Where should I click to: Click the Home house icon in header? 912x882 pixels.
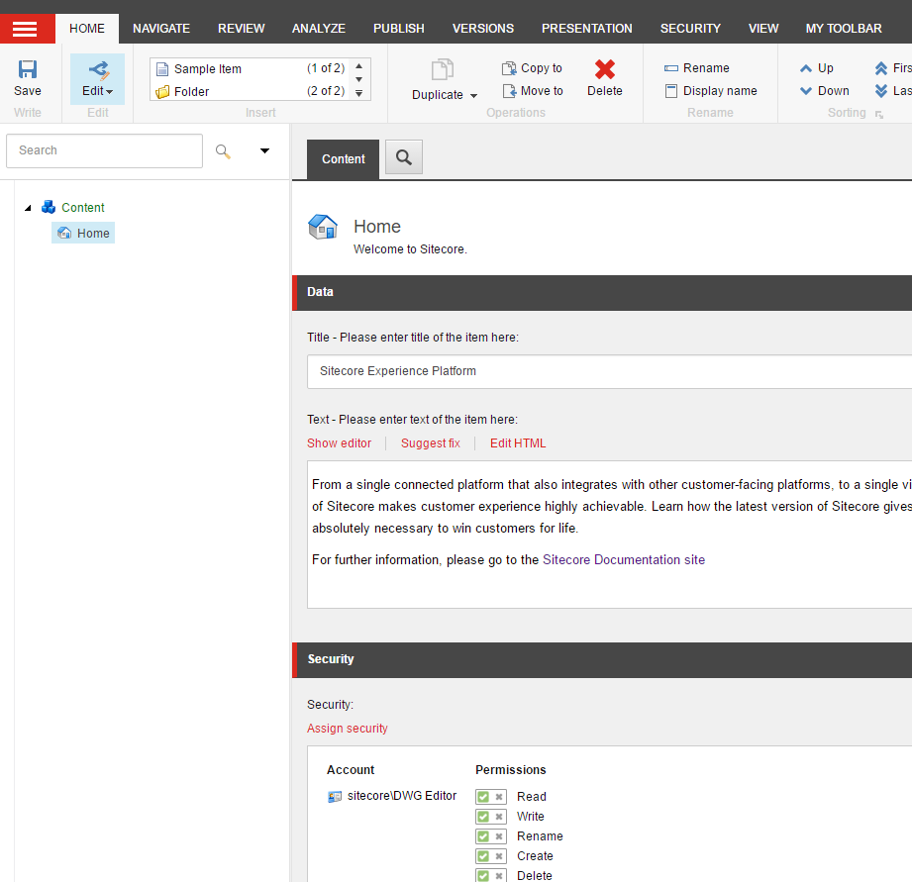click(322, 227)
